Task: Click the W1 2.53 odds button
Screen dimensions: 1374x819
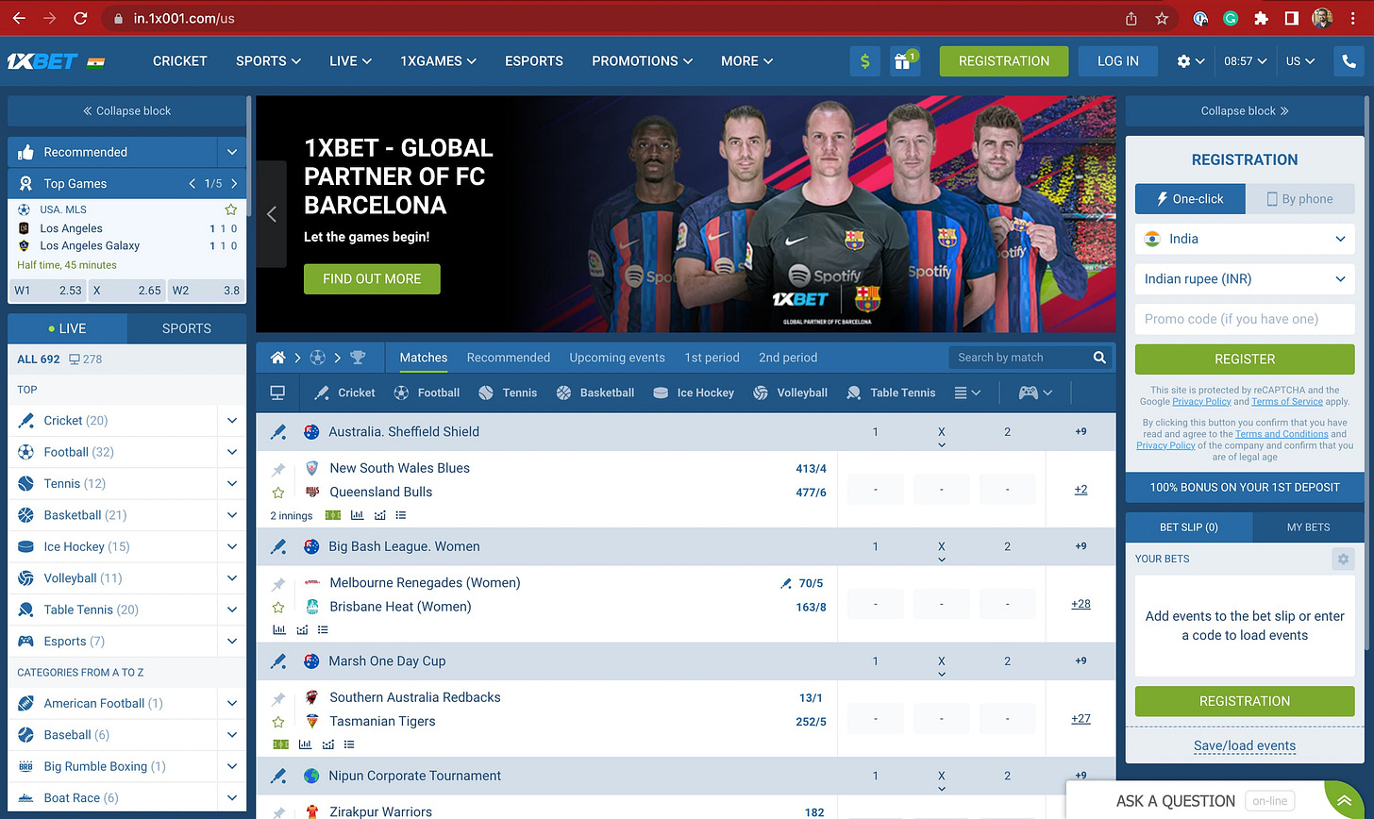Action: (48, 291)
